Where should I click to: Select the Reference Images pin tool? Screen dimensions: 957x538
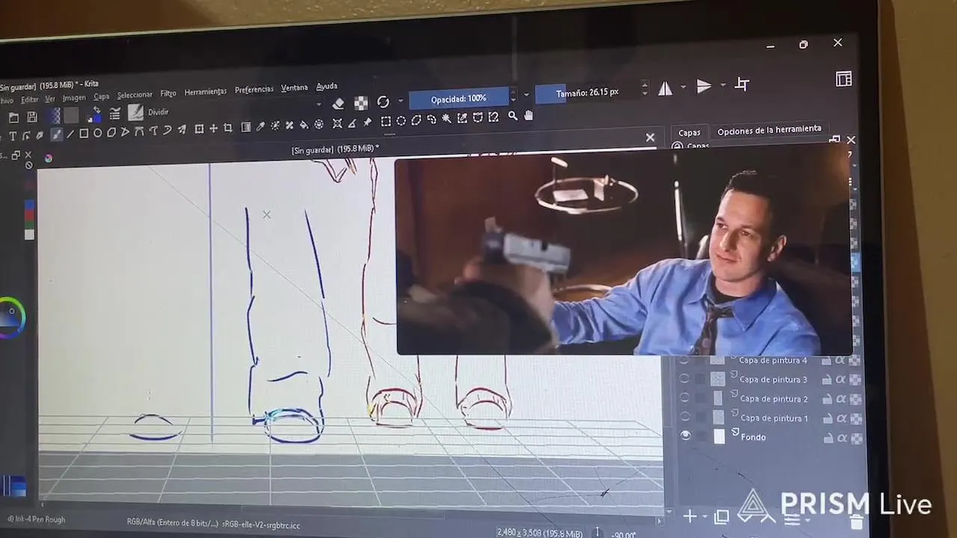click(366, 122)
